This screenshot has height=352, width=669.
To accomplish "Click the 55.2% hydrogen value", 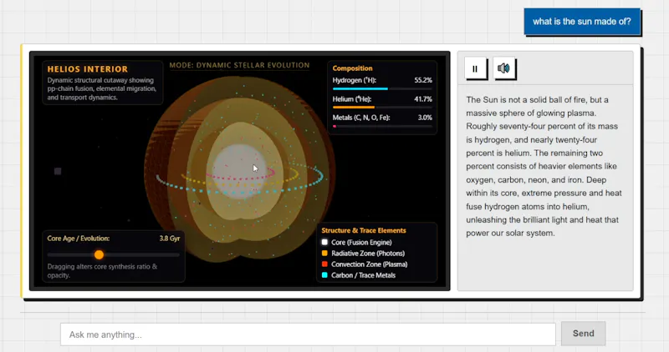I will (423, 80).
